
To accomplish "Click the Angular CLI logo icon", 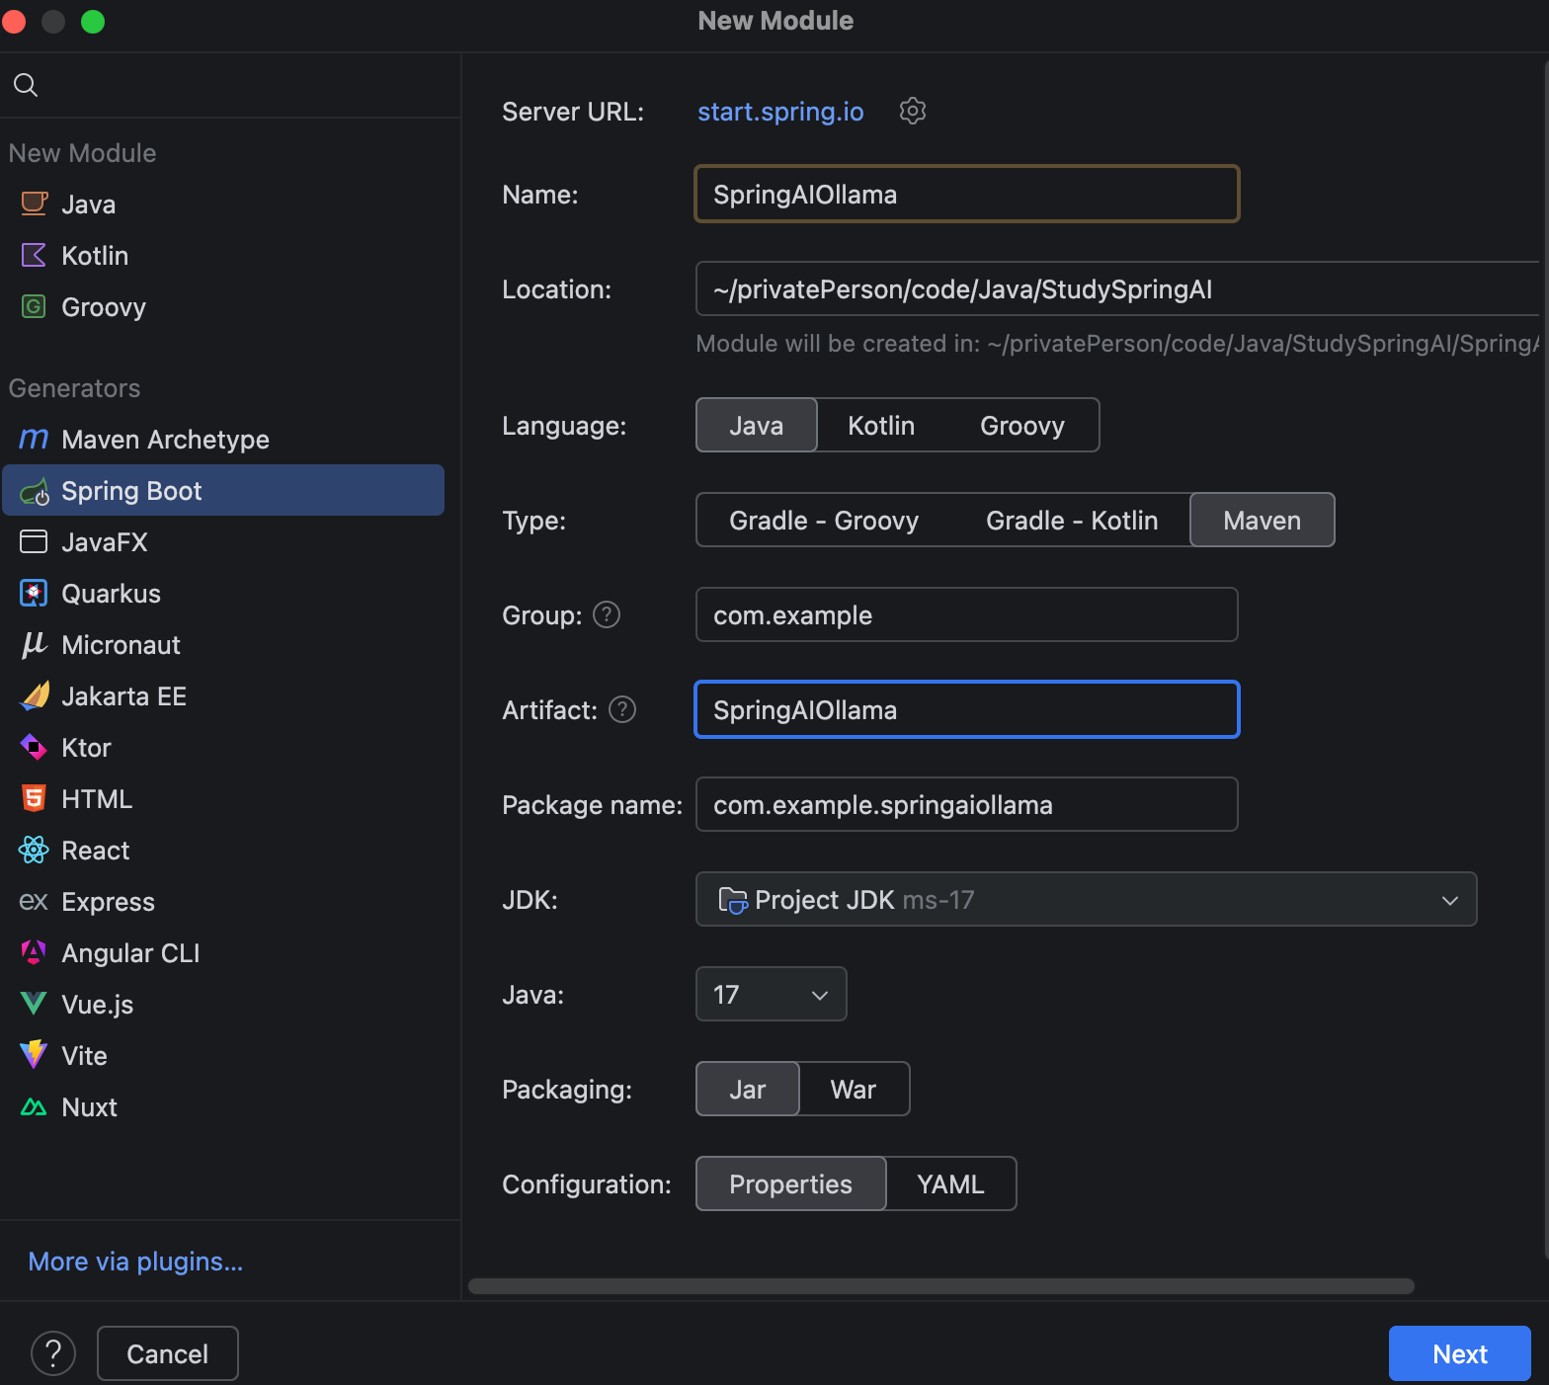I will tap(34, 952).
